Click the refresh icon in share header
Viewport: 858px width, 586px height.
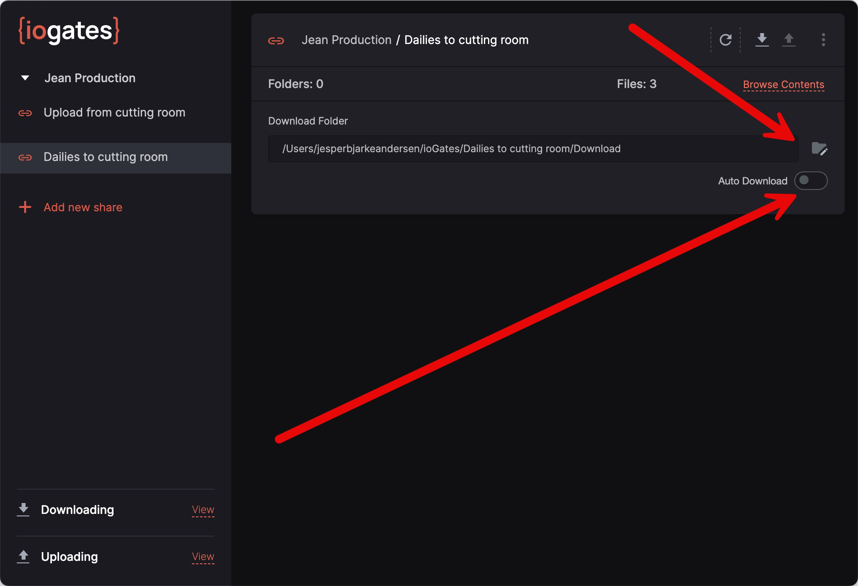[x=725, y=40]
